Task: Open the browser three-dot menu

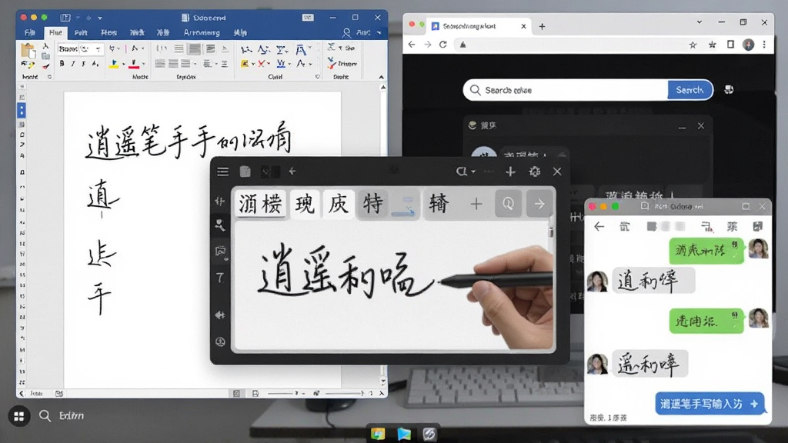Action: coord(764,45)
